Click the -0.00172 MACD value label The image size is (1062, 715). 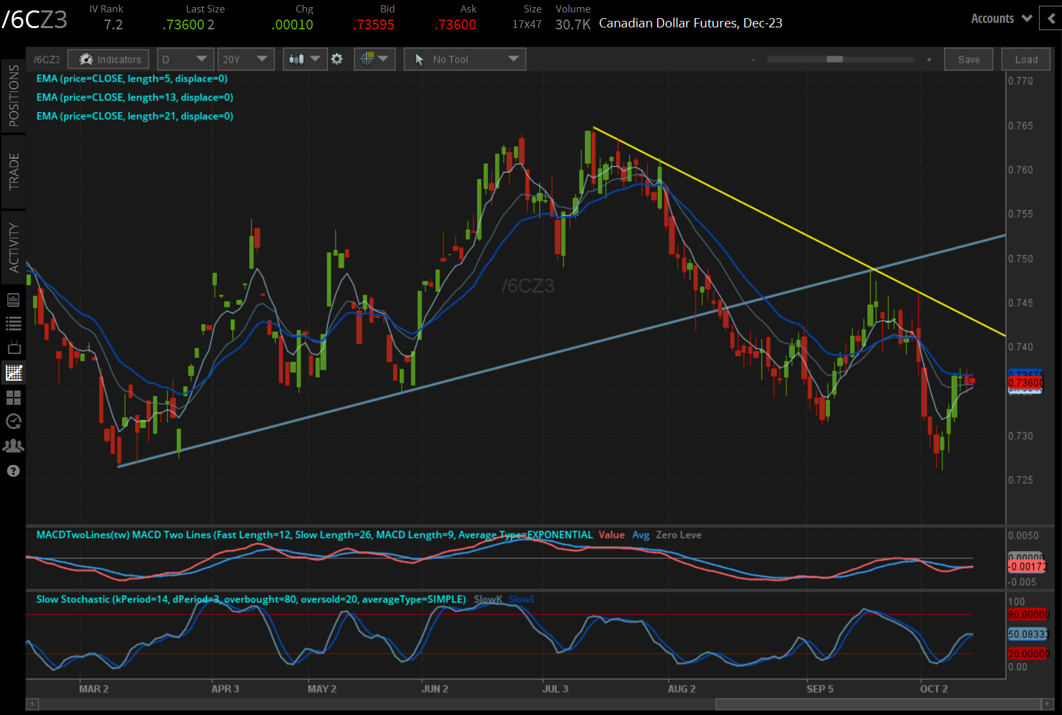pos(1027,566)
